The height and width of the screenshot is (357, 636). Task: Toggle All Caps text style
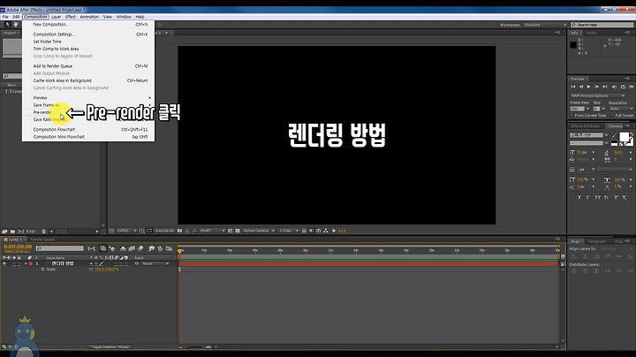pos(597,197)
